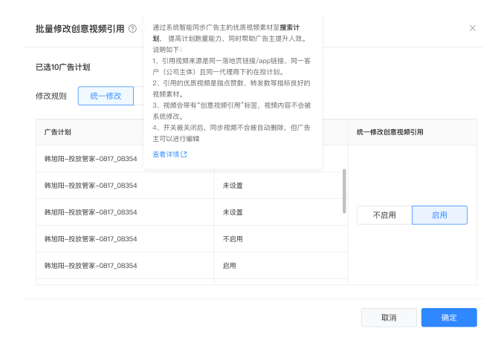The height and width of the screenshot is (337, 504).
Task: Confirm with the 确定 button
Action: point(449,318)
